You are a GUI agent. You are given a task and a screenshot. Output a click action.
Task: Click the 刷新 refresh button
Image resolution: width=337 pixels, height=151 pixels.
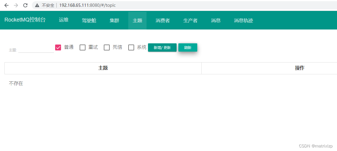pyautogui.click(x=188, y=47)
